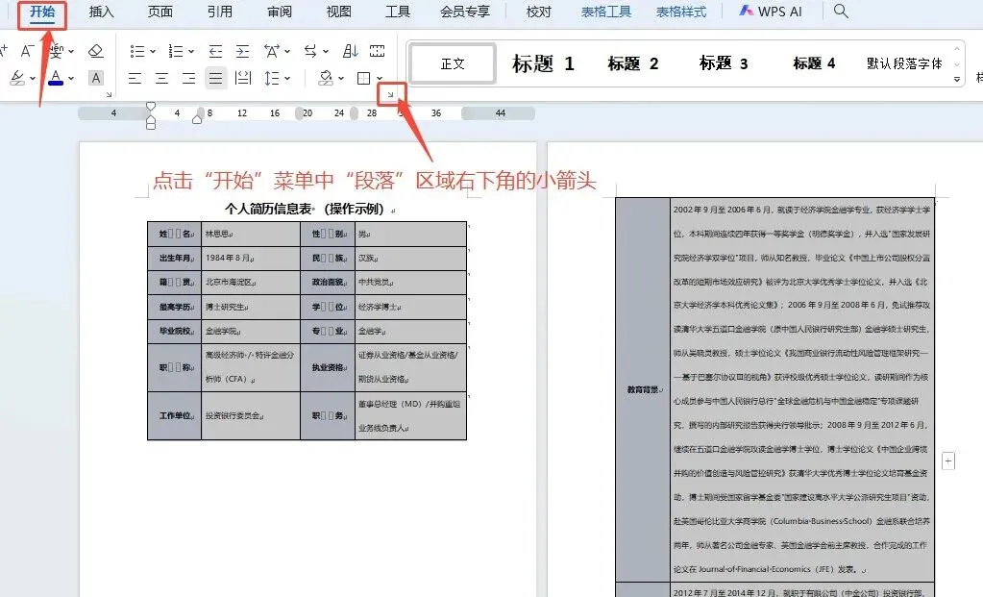Open the 插入 tab
Viewport: 983px width, 597px height.
coord(102,12)
